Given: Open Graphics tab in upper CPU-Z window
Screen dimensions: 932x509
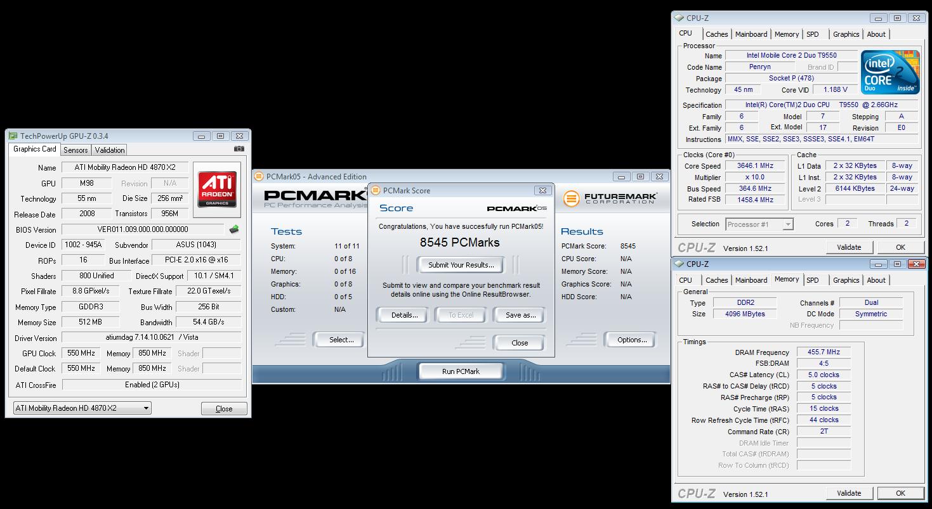Looking at the screenshot, I should 846,34.
